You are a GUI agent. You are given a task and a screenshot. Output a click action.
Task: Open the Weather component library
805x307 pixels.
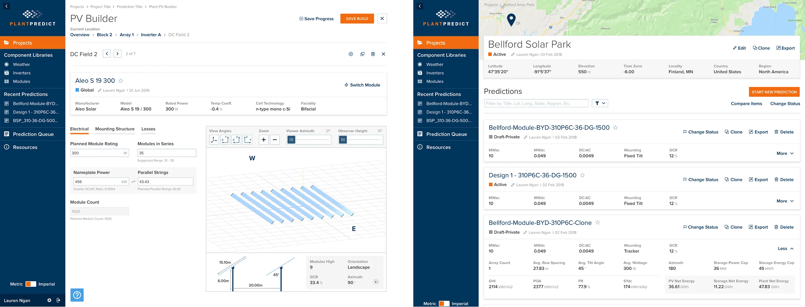pos(21,64)
